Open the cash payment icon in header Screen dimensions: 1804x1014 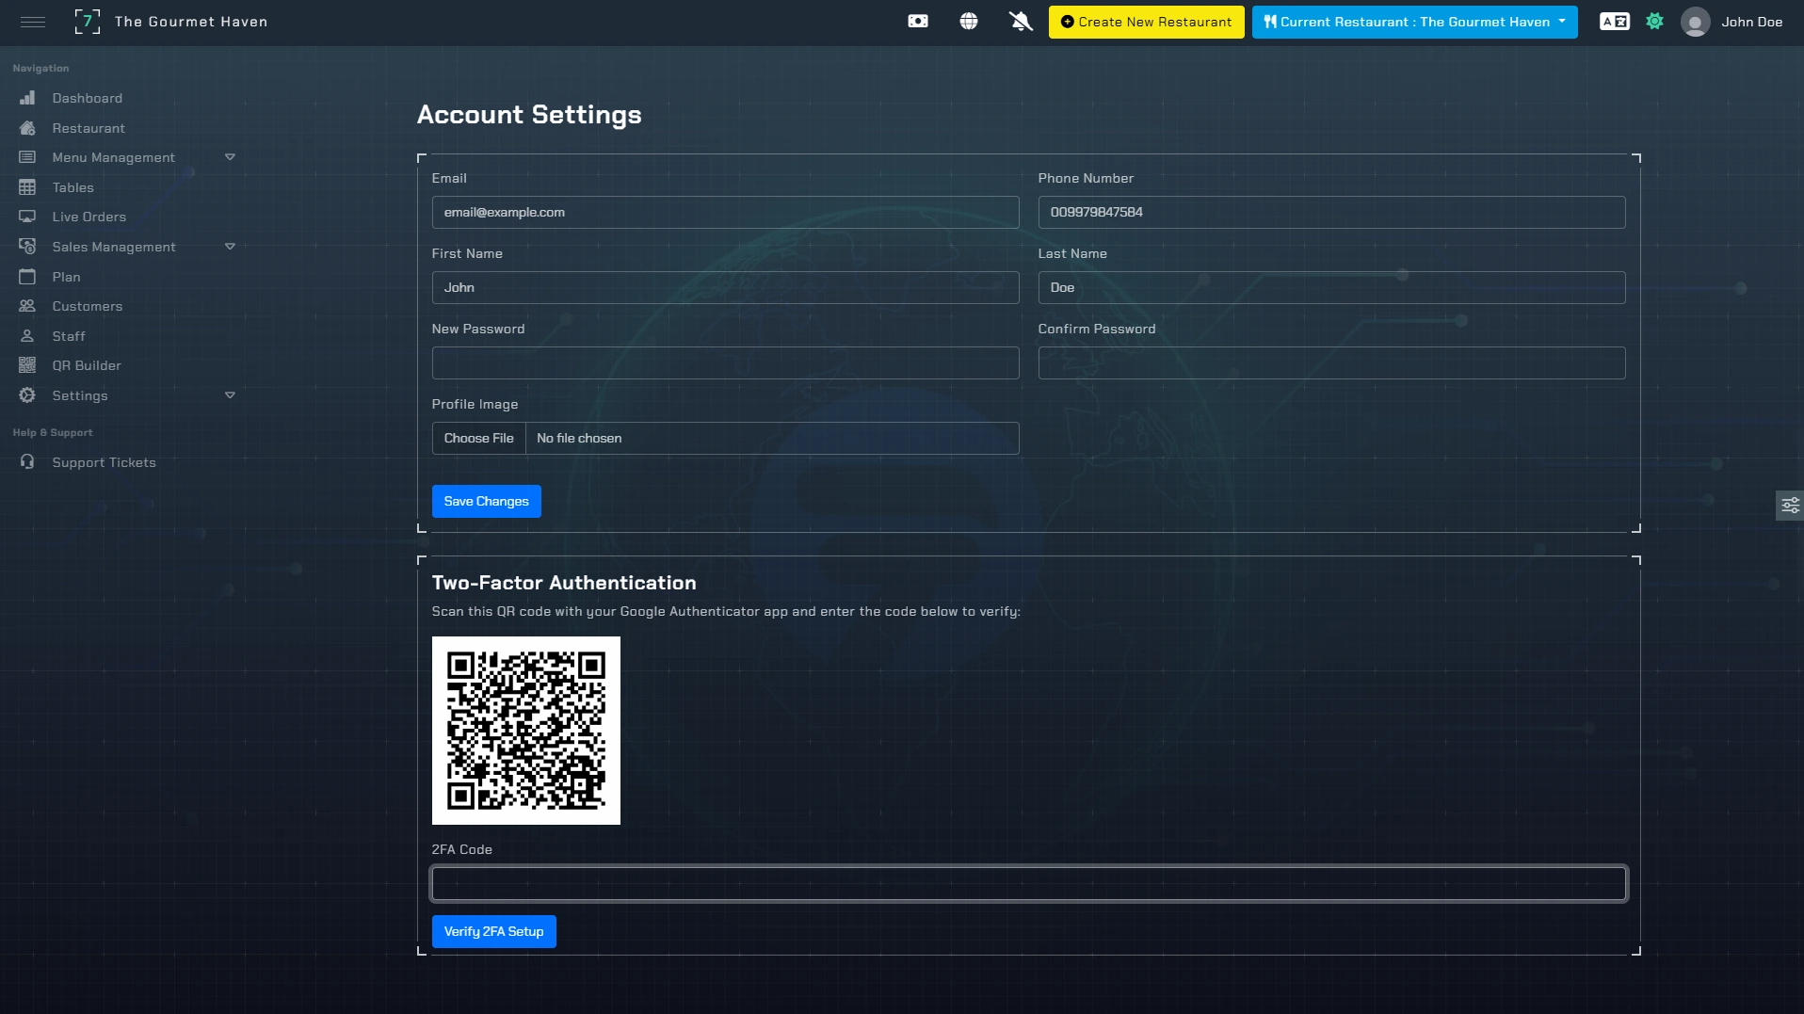pyautogui.click(x=918, y=22)
